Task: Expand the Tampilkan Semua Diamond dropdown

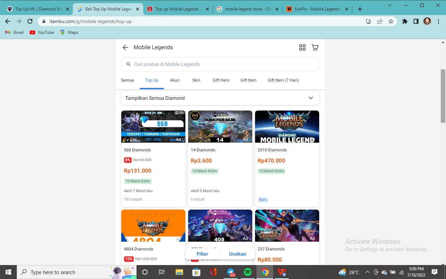Action: pos(220,98)
